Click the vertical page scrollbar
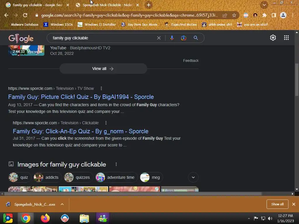Image resolution: width=299 pixels, height=224 pixels. pos(297,80)
